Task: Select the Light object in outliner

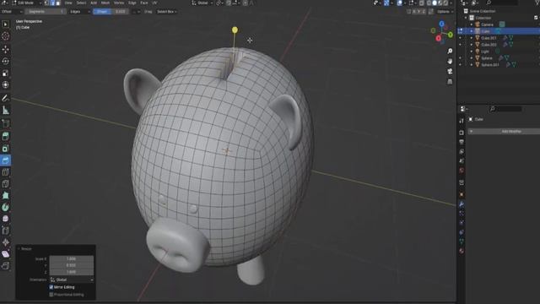Action: point(485,52)
